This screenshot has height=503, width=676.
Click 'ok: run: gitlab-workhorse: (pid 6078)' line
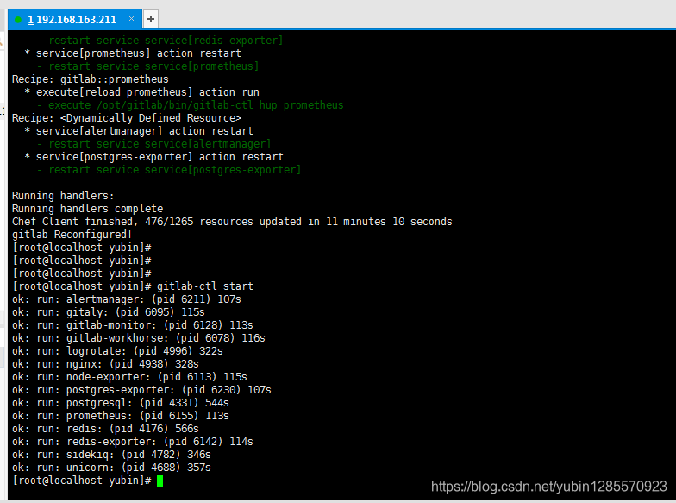click(138, 338)
